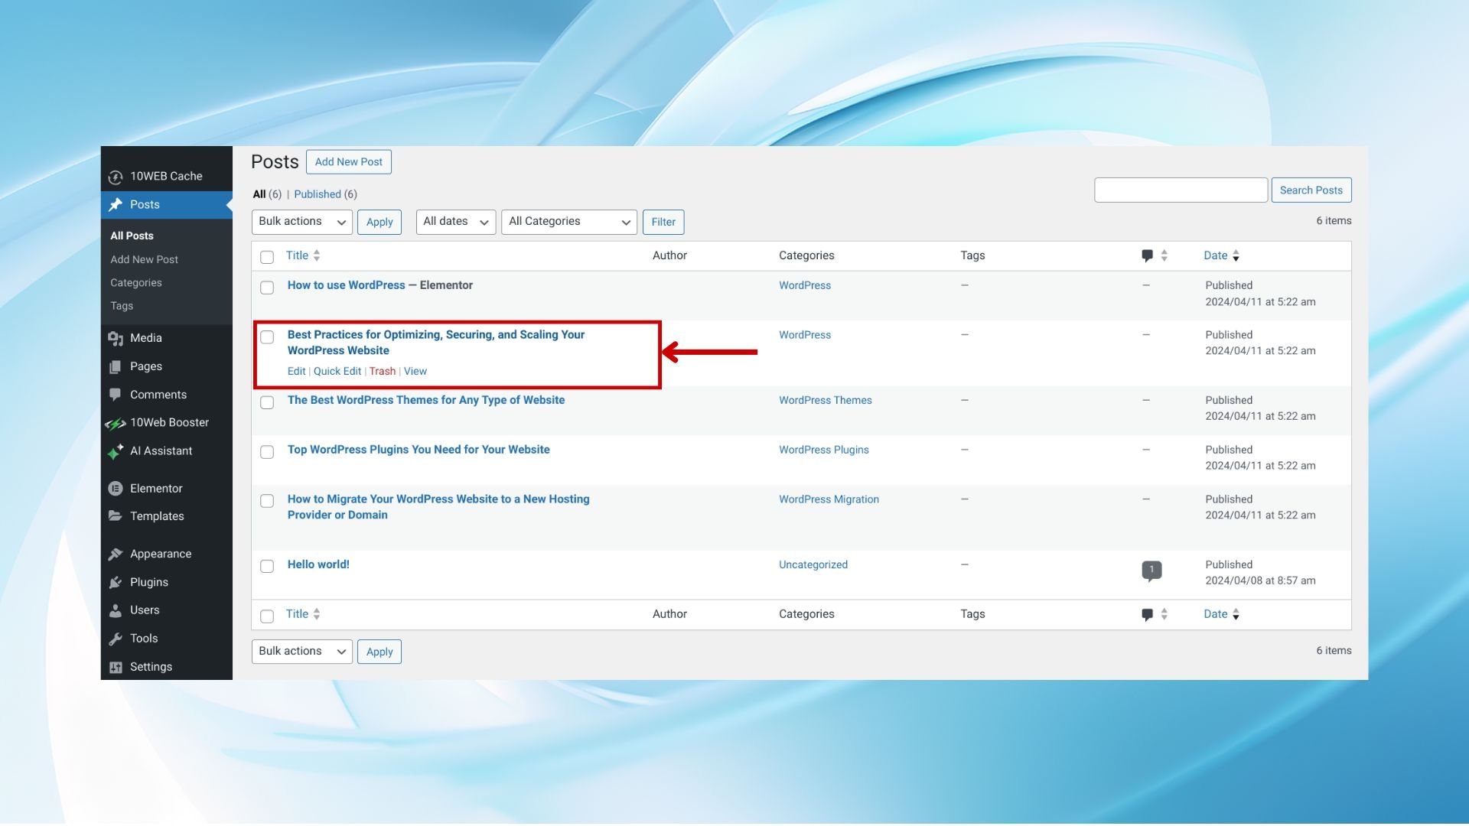Select the AI Assistant sparkle icon
This screenshot has height=826, width=1469.
click(116, 450)
